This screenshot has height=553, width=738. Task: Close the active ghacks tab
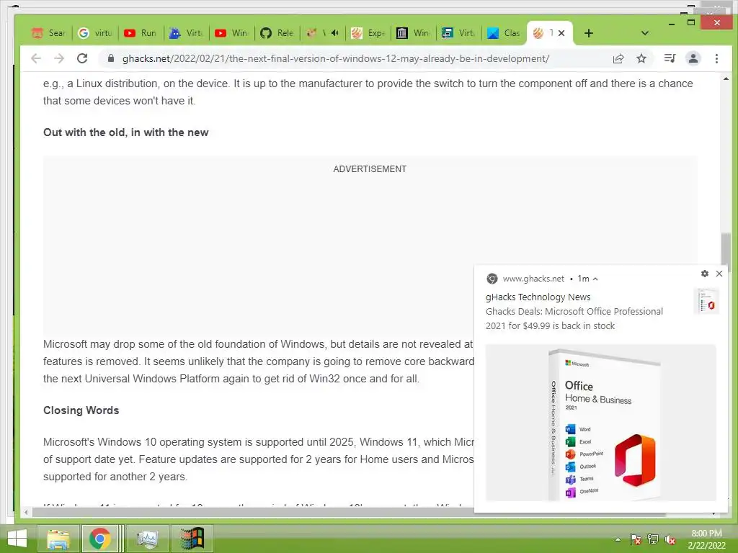pos(561,33)
